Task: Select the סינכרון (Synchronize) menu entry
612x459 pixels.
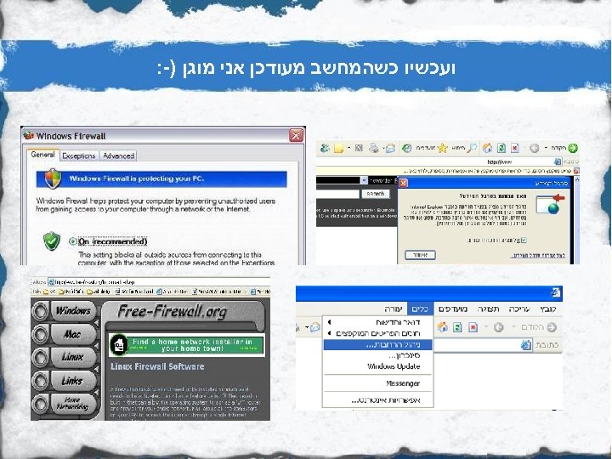Action: 377,356
